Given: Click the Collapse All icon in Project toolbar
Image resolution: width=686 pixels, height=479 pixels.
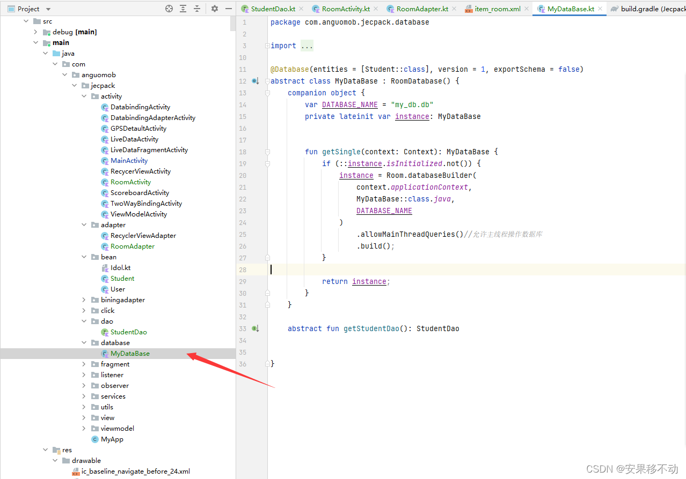Looking at the screenshot, I should click(197, 8).
